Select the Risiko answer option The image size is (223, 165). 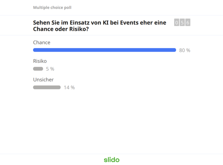pyautogui.click(x=40, y=61)
